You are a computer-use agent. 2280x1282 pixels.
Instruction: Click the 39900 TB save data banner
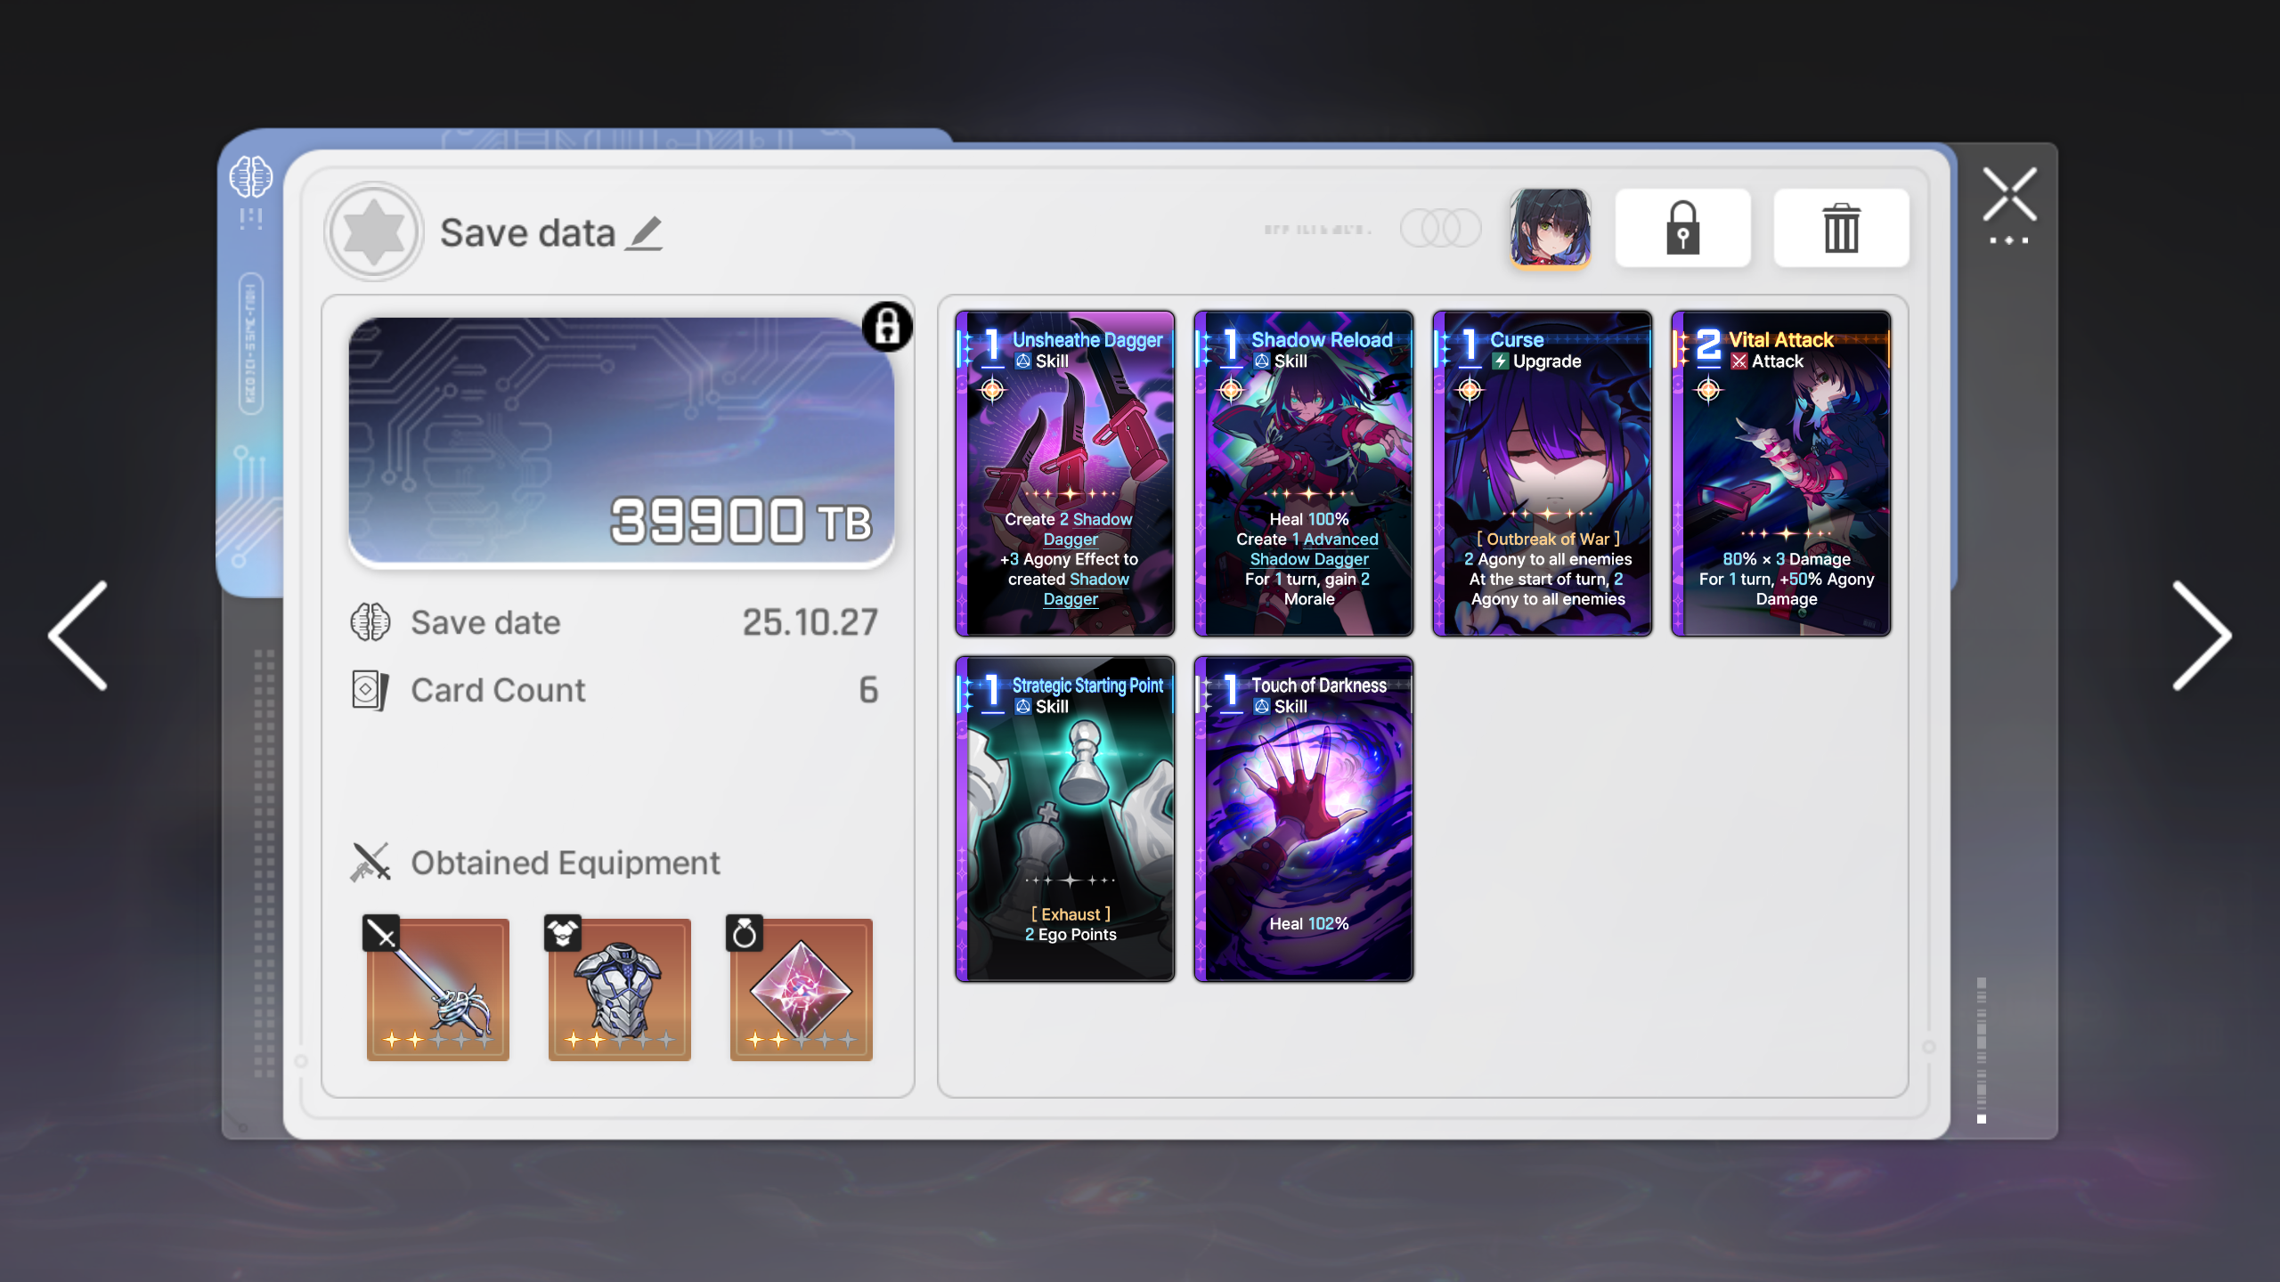tap(622, 442)
